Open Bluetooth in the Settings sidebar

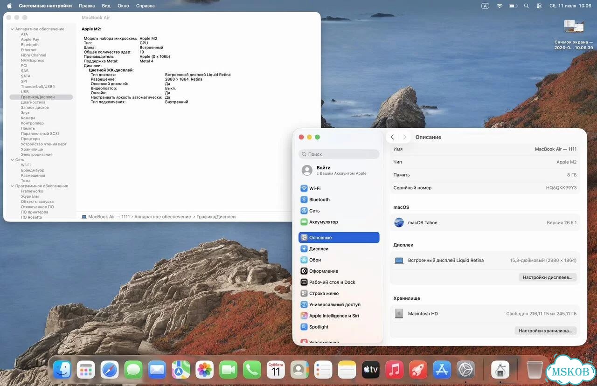339,200
